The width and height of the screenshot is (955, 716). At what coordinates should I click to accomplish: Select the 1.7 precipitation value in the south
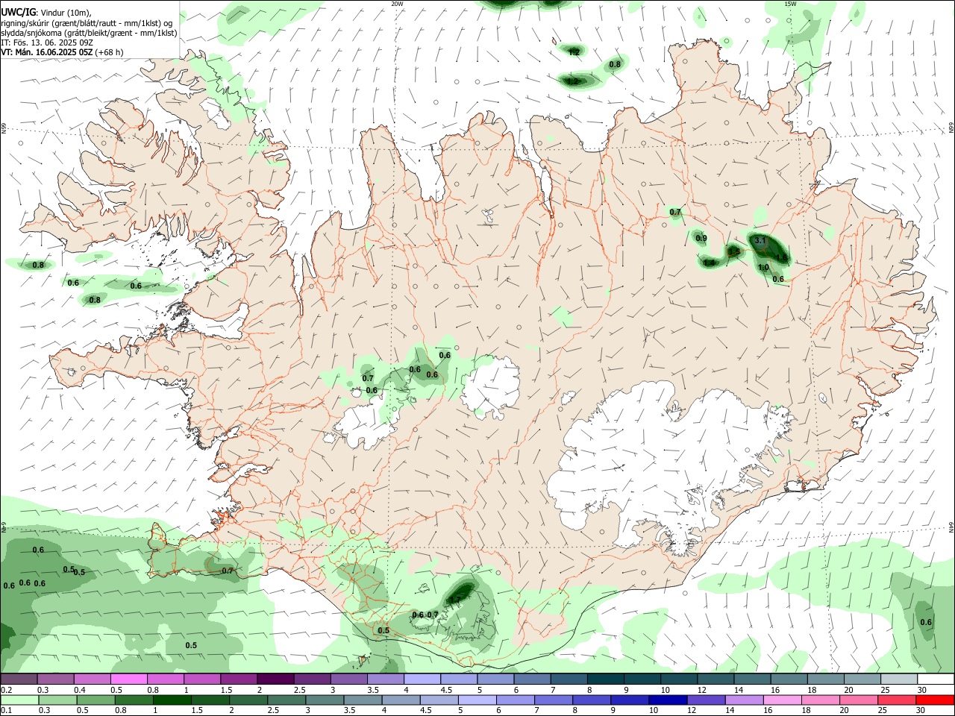coord(454,599)
